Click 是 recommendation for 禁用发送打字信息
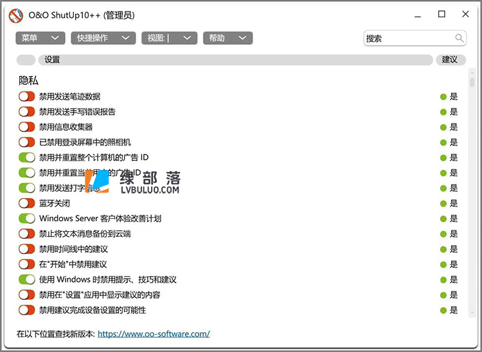482x352 pixels. coord(454,188)
